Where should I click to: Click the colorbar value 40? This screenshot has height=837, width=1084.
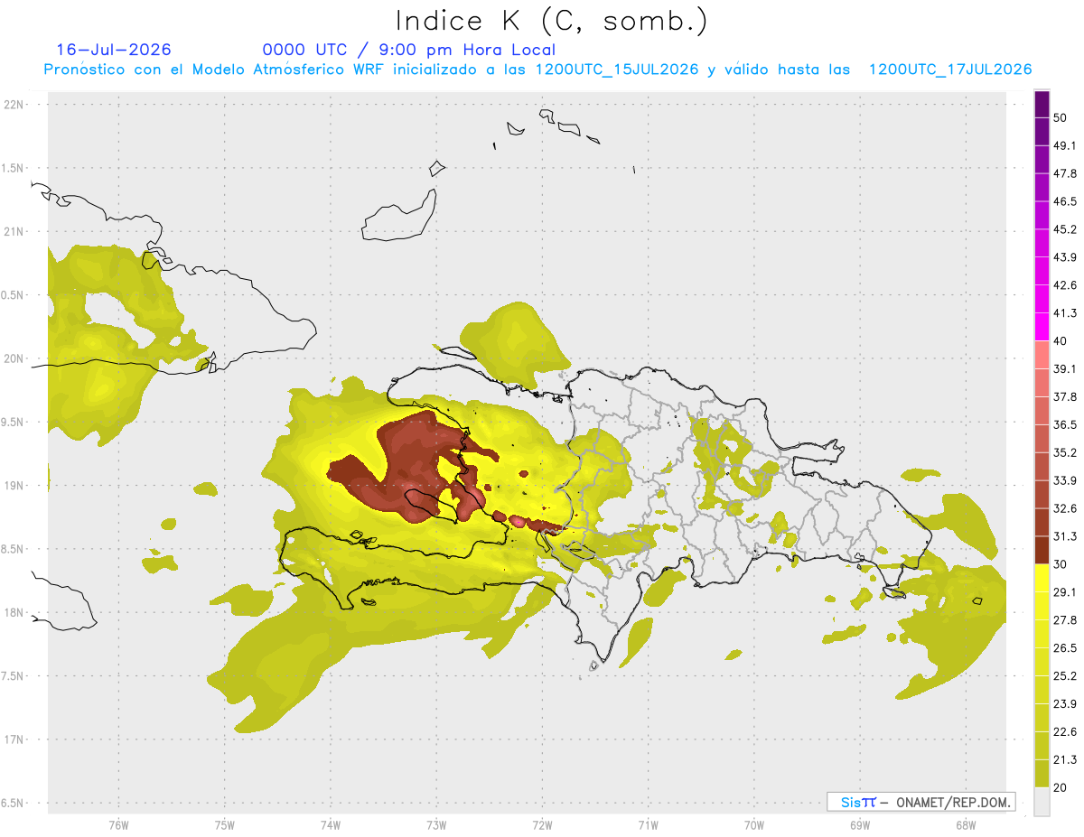point(1060,341)
